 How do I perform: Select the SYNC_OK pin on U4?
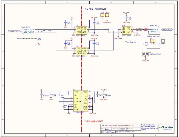click(x=78, y=102)
